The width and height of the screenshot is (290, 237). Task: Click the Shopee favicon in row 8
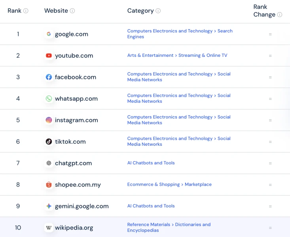click(49, 184)
